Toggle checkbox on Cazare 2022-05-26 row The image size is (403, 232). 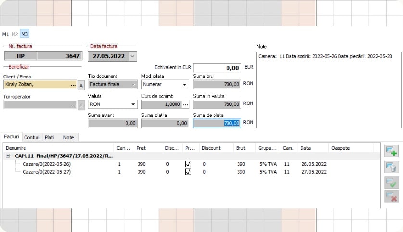point(189,164)
